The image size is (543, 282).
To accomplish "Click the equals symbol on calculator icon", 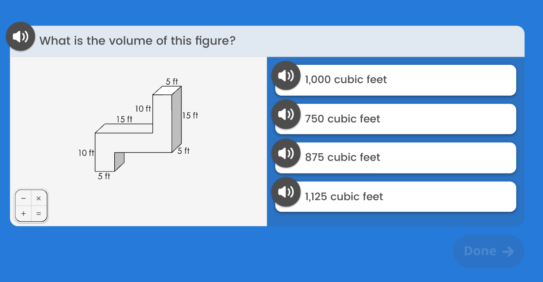I will pos(39,214).
